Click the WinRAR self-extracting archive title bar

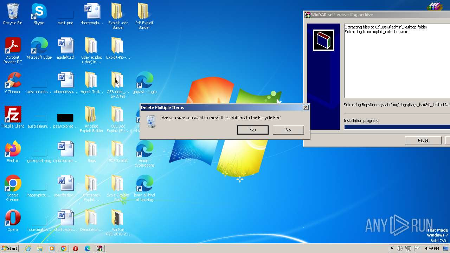click(377, 15)
